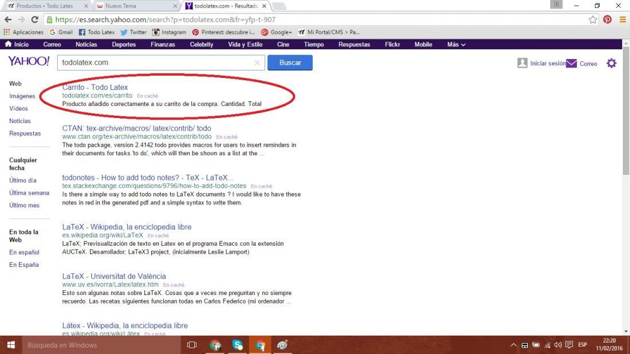Open the Todo Latex Facebook bookmark

[x=97, y=32]
